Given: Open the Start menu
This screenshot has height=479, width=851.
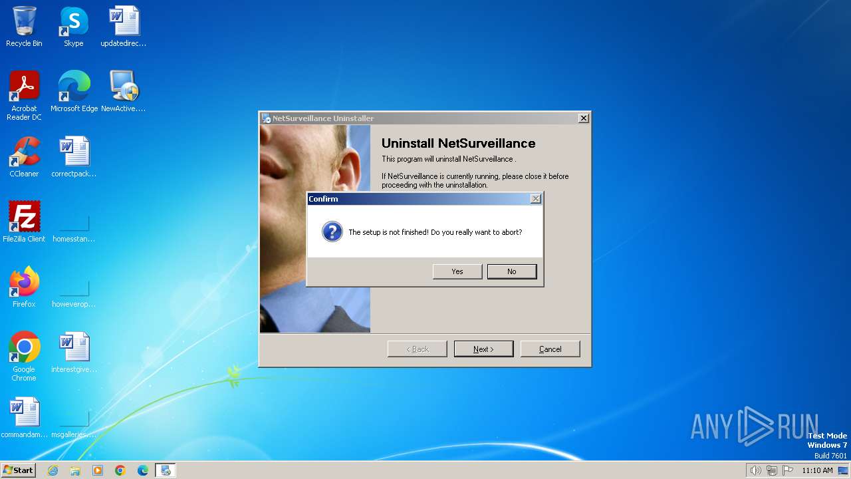Looking at the screenshot, I should [x=18, y=470].
